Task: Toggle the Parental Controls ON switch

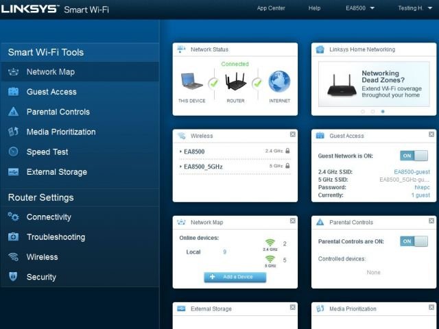Action: [414, 241]
